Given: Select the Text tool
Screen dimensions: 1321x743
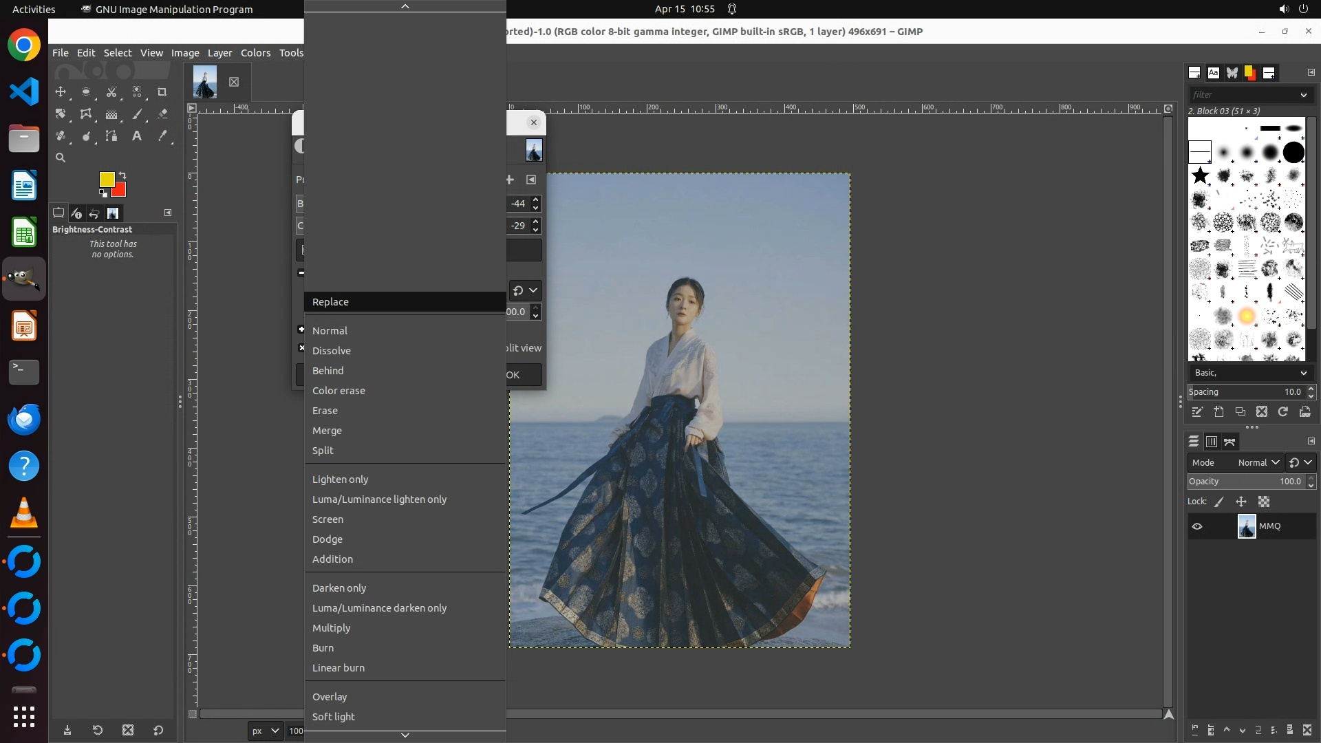Looking at the screenshot, I should (137, 136).
